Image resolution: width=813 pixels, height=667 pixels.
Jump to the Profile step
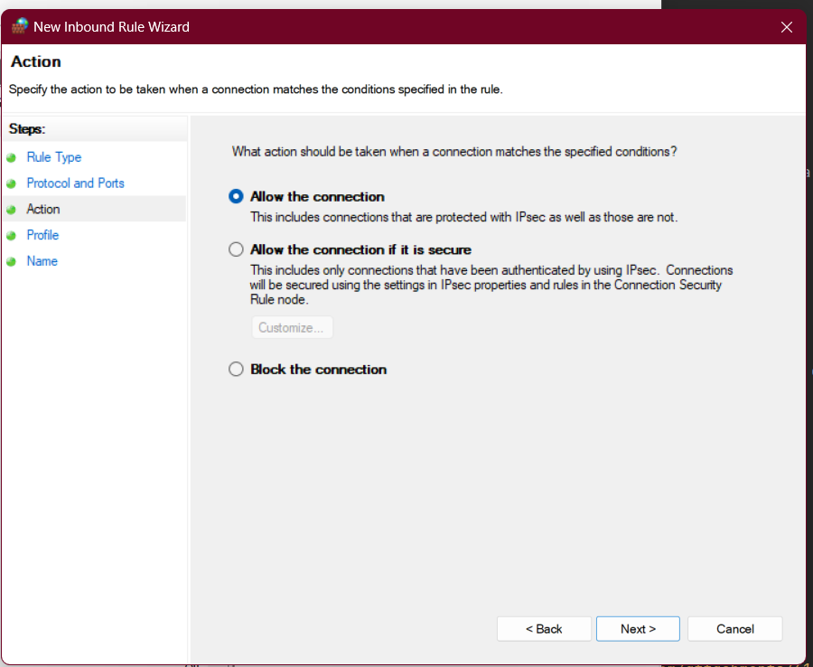(42, 235)
